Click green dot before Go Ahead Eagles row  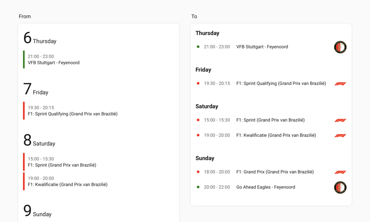(198, 187)
